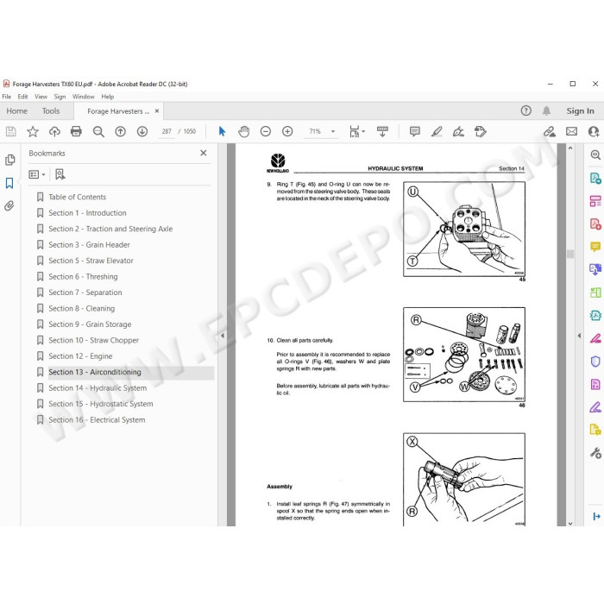Open Section 14 - Hydraulic System bookmark
This screenshot has height=604, width=604.
(98, 388)
